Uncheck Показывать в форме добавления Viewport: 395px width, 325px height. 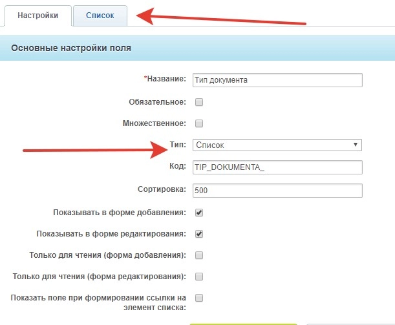[199, 212]
